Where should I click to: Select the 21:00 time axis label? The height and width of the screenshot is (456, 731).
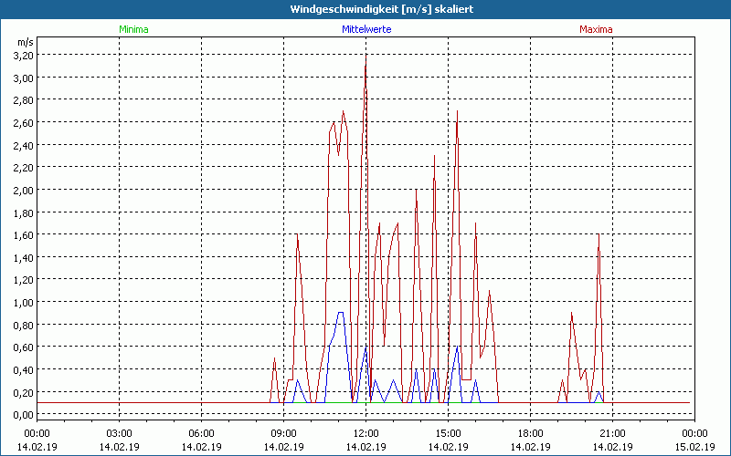coord(612,433)
